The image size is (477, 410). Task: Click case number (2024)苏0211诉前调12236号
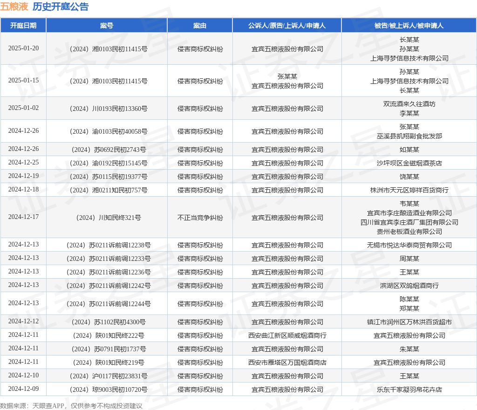pyautogui.click(x=109, y=272)
